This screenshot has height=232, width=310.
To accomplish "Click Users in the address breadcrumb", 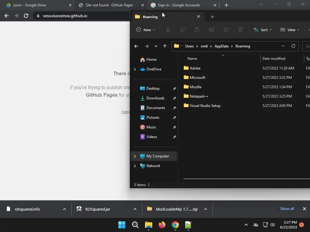I will [190, 46].
